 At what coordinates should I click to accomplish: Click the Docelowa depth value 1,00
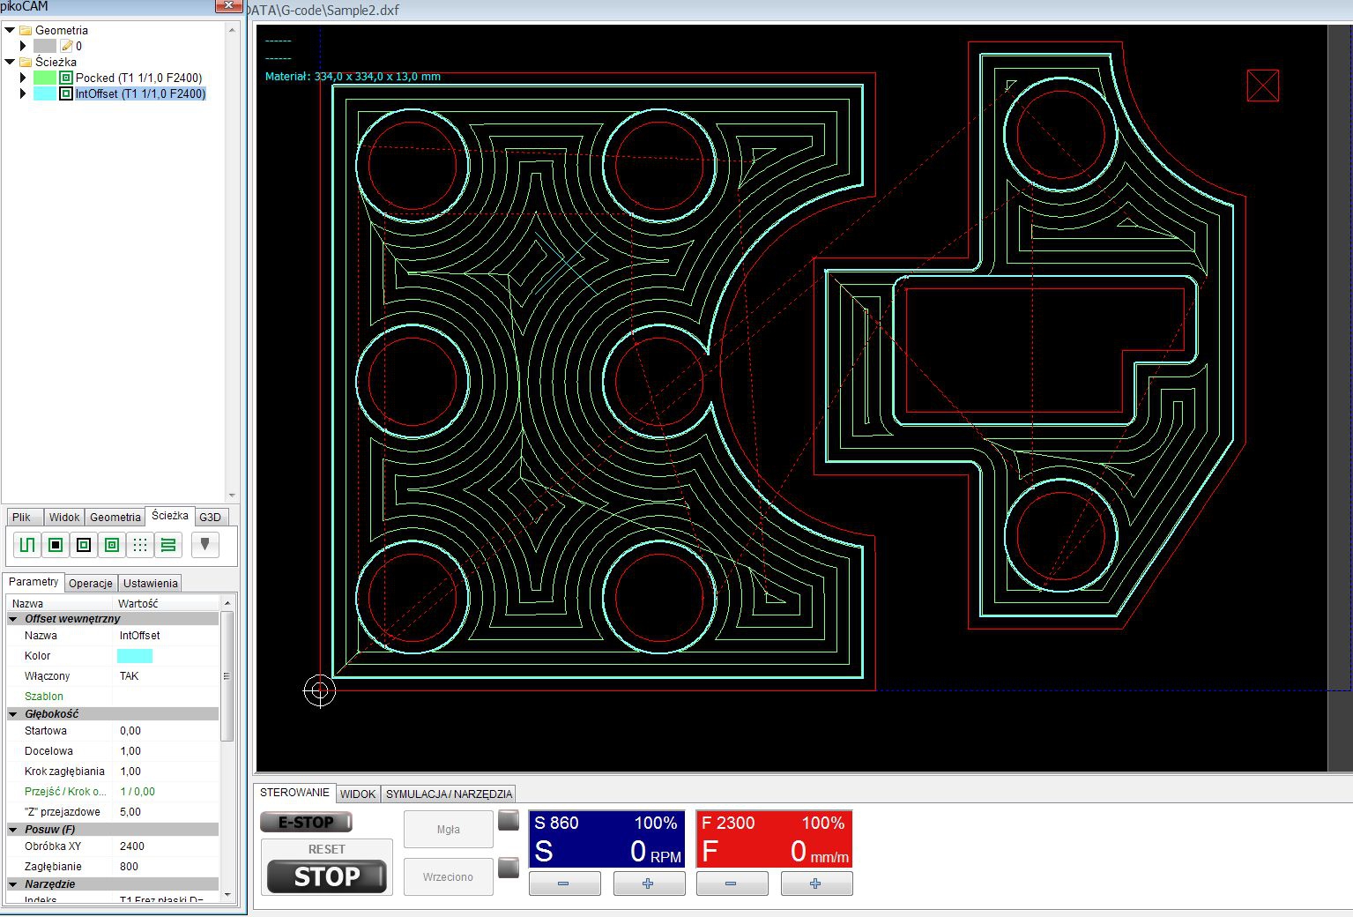(167, 751)
